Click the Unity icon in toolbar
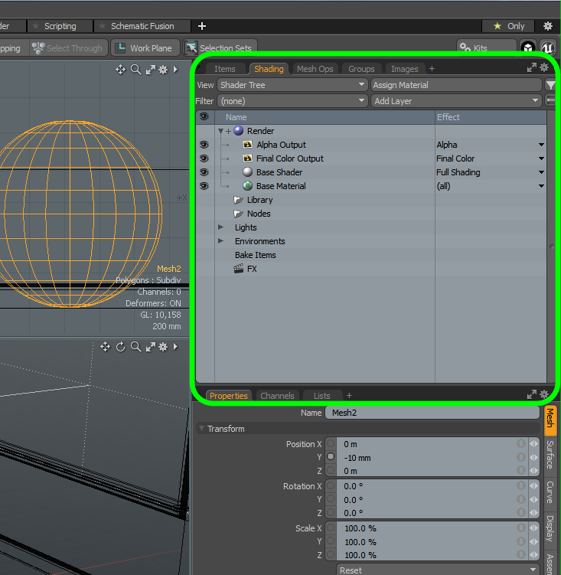 [528, 47]
